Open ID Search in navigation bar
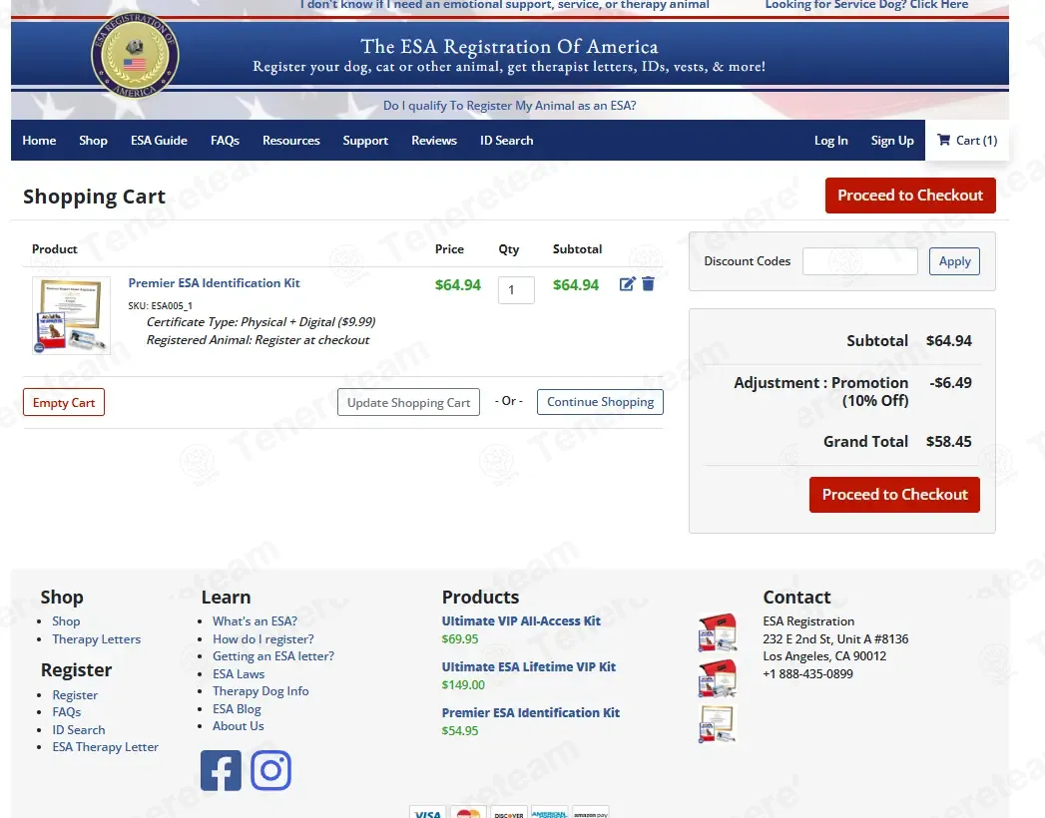1045x818 pixels. point(506,141)
